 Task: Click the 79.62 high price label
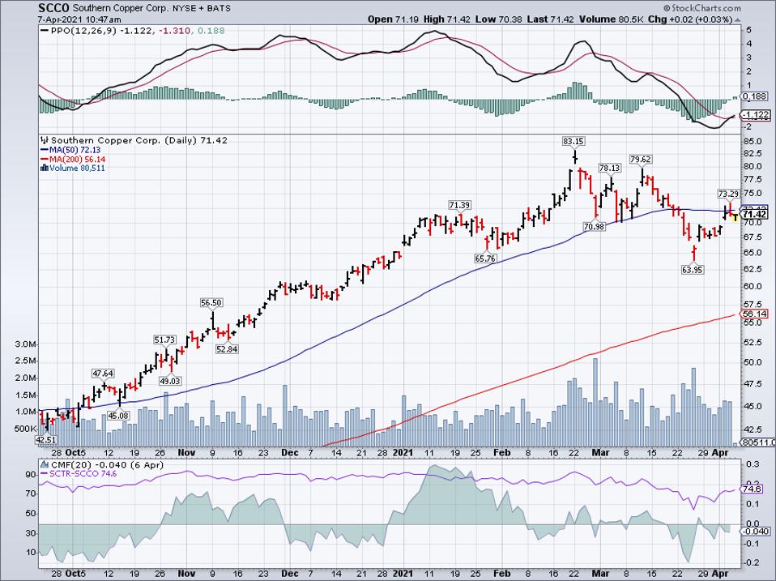click(x=641, y=160)
